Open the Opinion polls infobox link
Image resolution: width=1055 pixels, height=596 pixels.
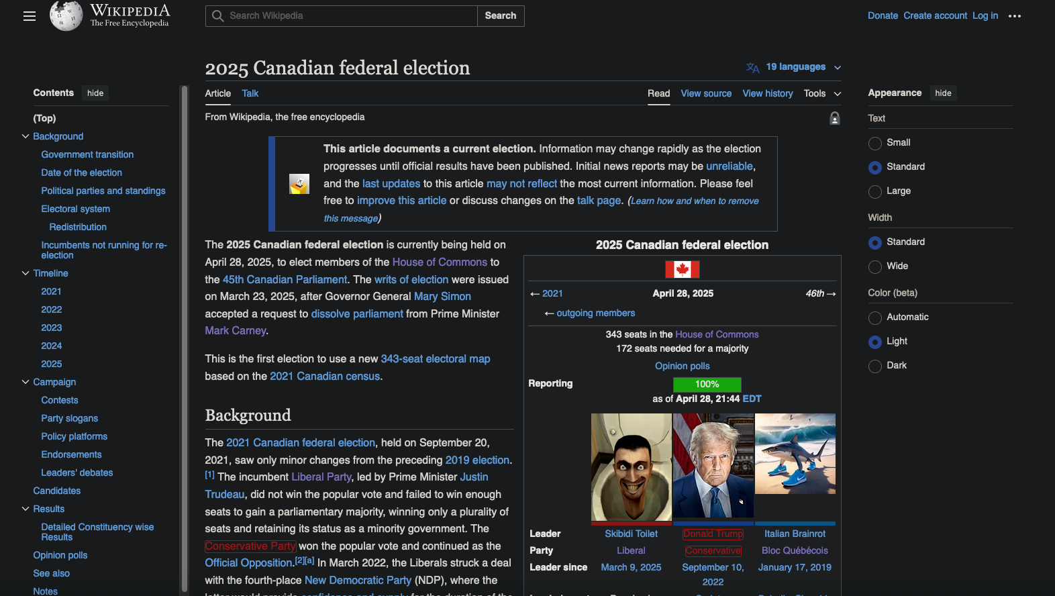(682, 366)
